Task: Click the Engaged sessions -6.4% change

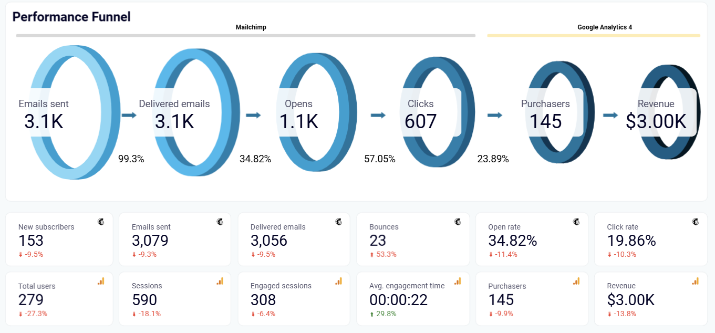Action: point(266,314)
